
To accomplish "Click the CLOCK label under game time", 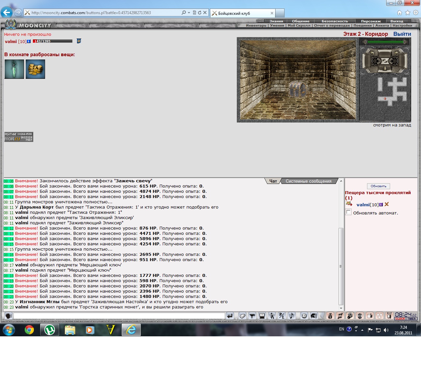I will pos(400,319).
